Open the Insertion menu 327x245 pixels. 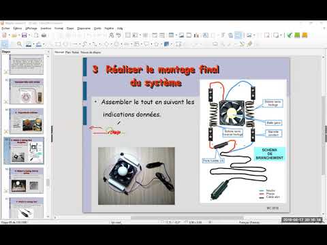pyautogui.click(x=46, y=29)
